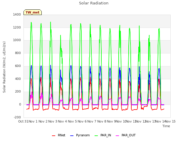Click the Solar Radiation chart title
The image size is (188, 141).
pyautogui.click(x=94, y=3)
